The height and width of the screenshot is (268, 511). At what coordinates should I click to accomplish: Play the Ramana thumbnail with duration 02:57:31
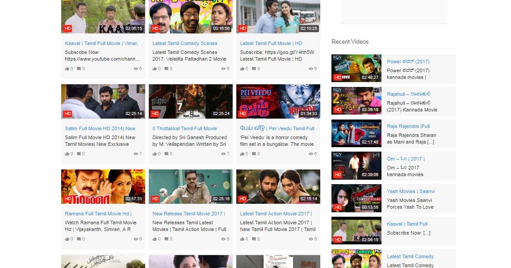point(103,187)
